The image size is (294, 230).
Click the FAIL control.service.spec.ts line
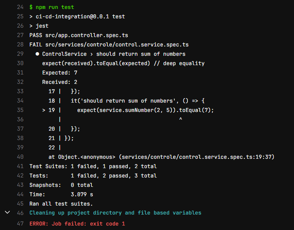109,45
